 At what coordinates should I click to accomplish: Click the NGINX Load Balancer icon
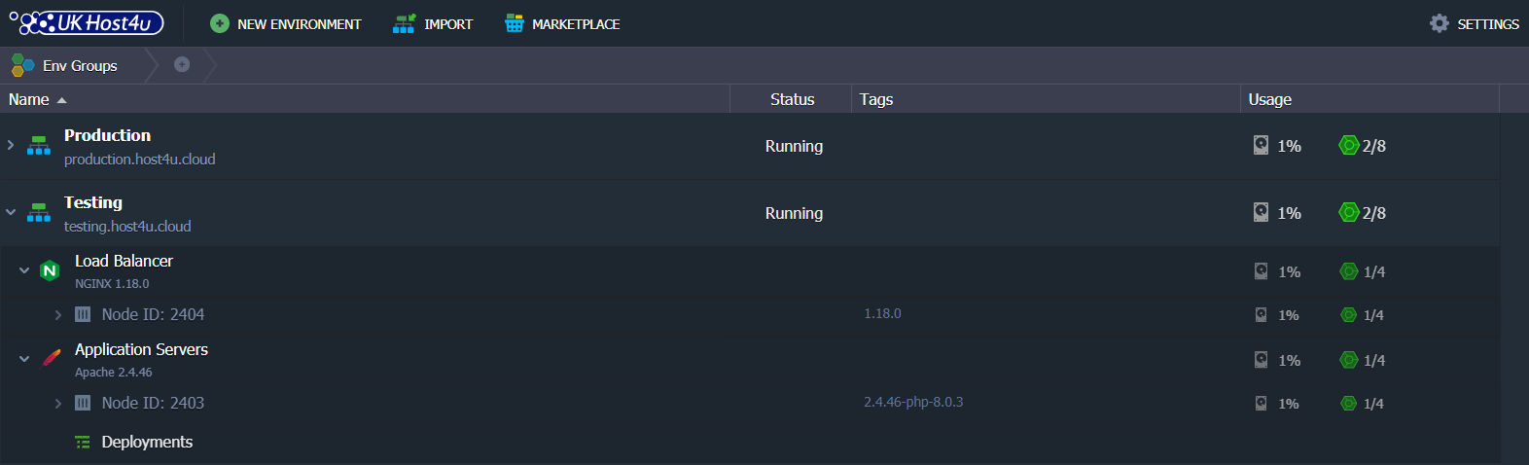pyautogui.click(x=50, y=270)
